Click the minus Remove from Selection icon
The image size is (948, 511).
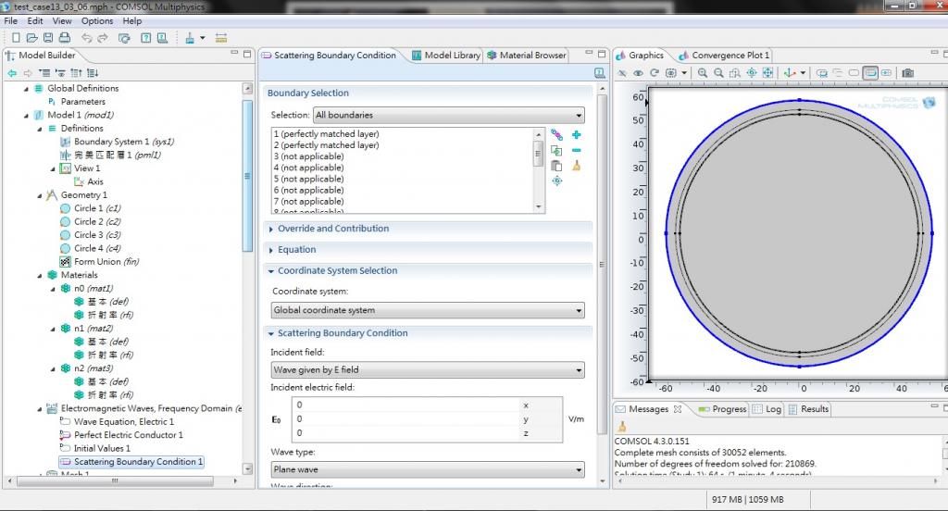[x=576, y=150]
